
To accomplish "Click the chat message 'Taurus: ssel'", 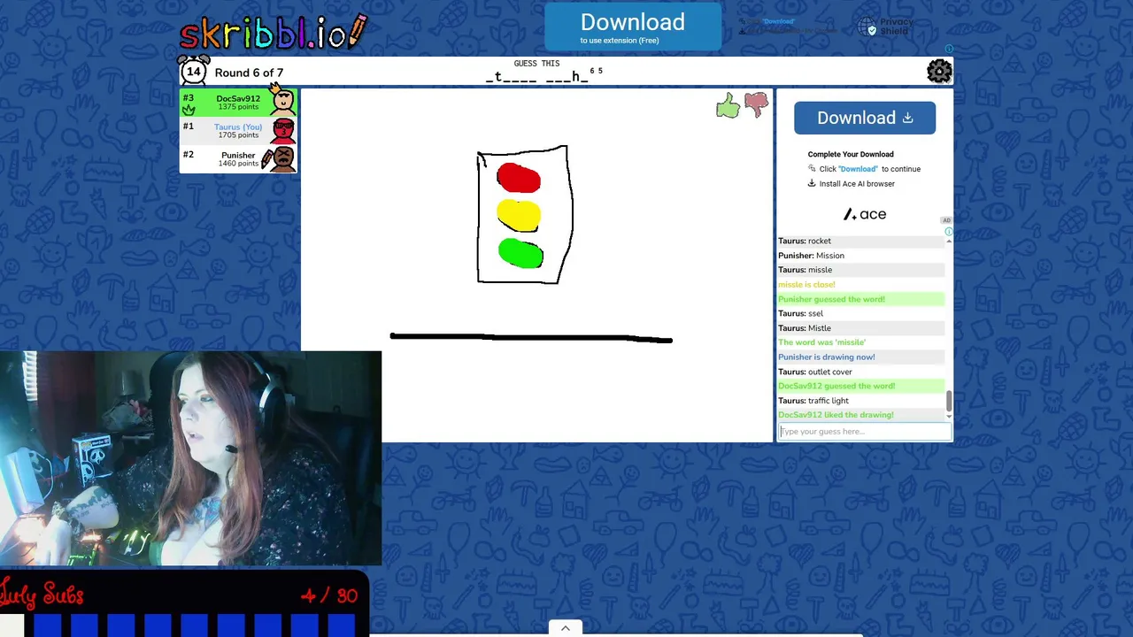I will tap(800, 313).
